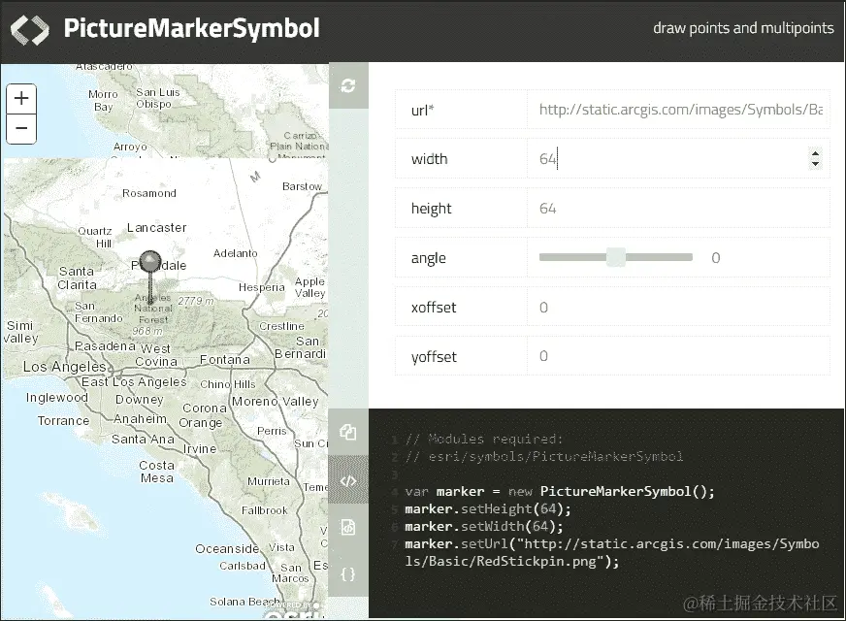Click the 'draw points and multipoints' text
Image resolution: width=846 pixels, height=621 pixels.
tap(743, 28)
